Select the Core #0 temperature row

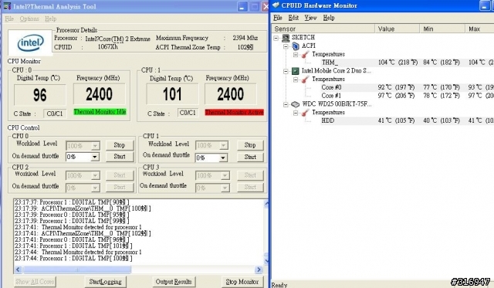coord(407,87)
